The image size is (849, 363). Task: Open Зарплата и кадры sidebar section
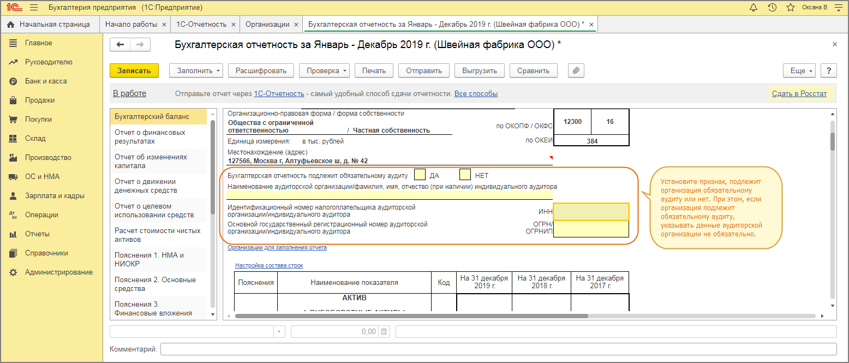tap(55, 195)
